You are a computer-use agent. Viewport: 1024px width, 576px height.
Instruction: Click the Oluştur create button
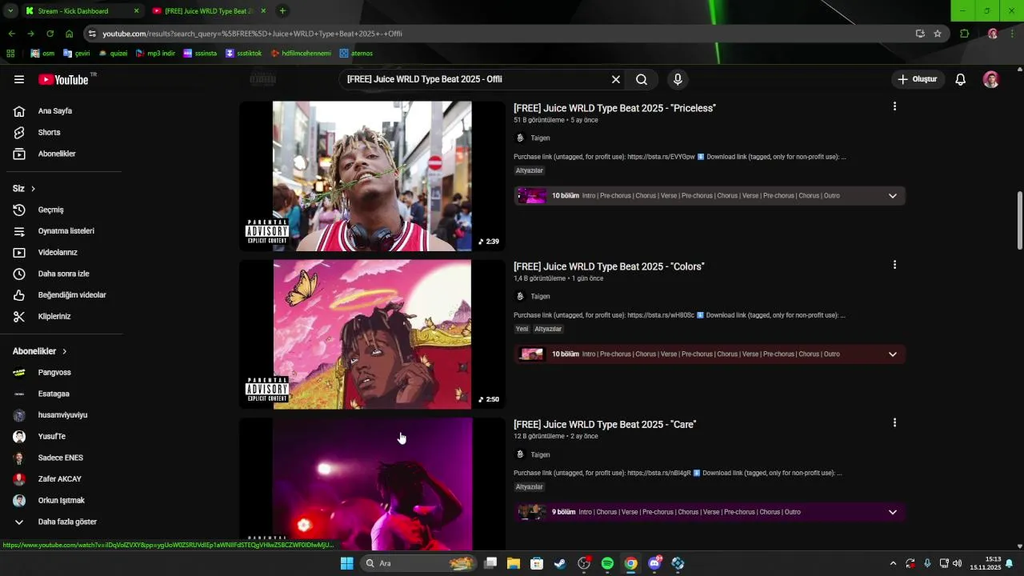coord(918,79)
